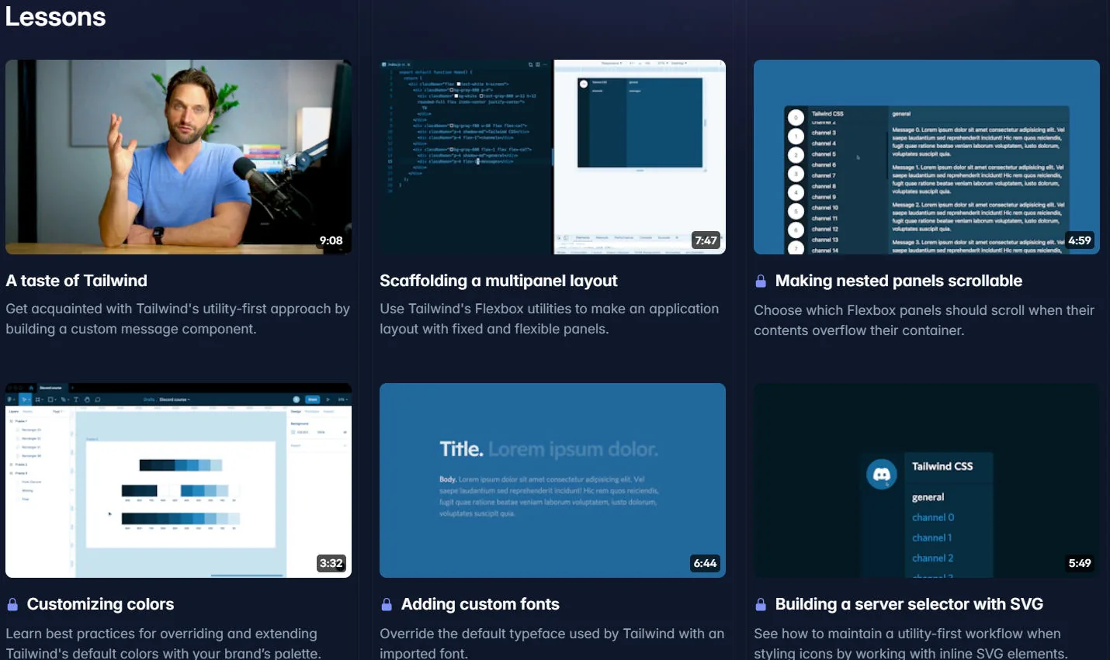Click the 4:59 duration badge

coord(1080,240)
